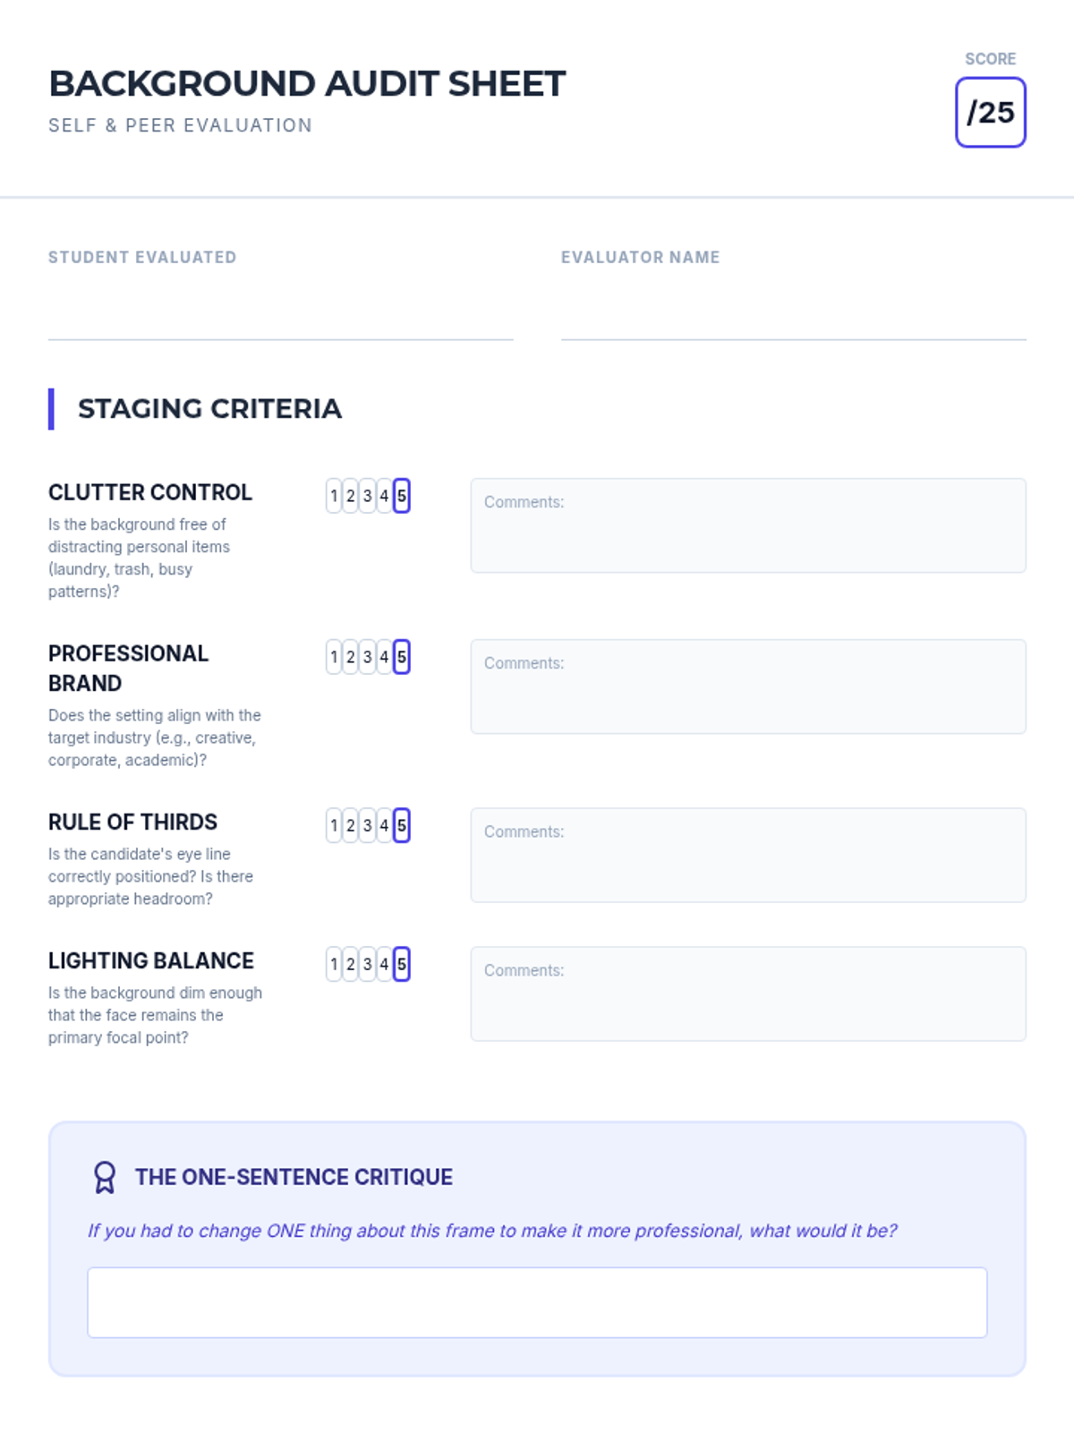Viewport: 1074px width, 1432px height.
Task: Select rating 3 for Professional Brand
Action: pyautogui.click(x=367, y=657)
